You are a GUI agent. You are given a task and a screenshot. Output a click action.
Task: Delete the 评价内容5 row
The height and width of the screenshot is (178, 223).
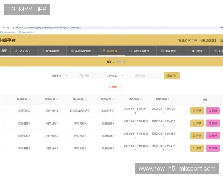(x=213, y=123)
